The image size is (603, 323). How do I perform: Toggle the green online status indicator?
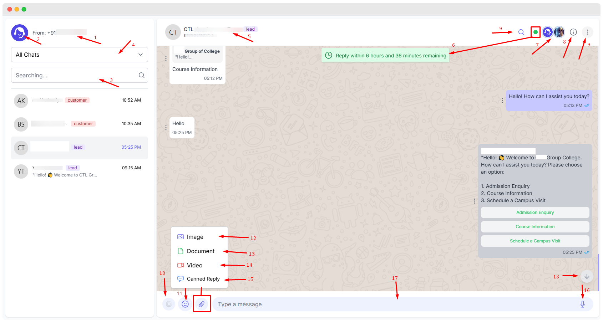[x=535, y=32]
